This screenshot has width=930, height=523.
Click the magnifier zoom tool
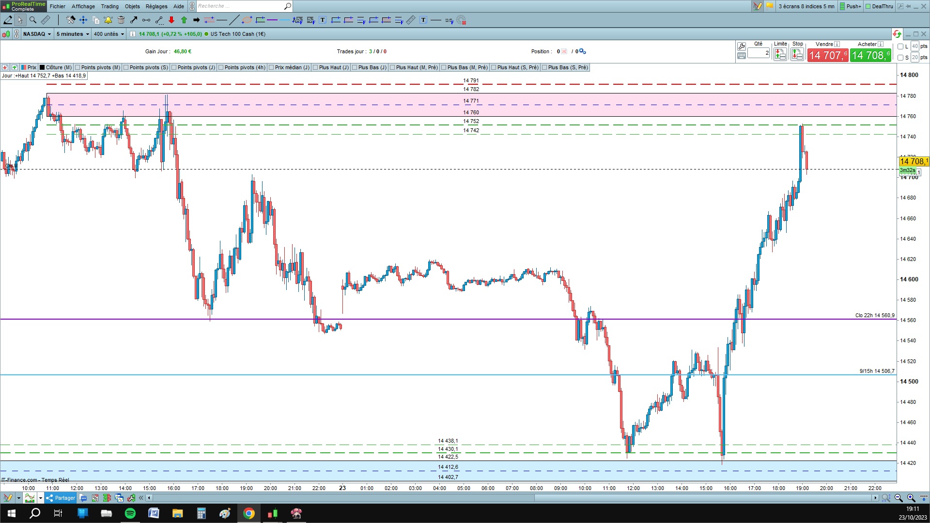pyautogui.click(x=33, y=20)
